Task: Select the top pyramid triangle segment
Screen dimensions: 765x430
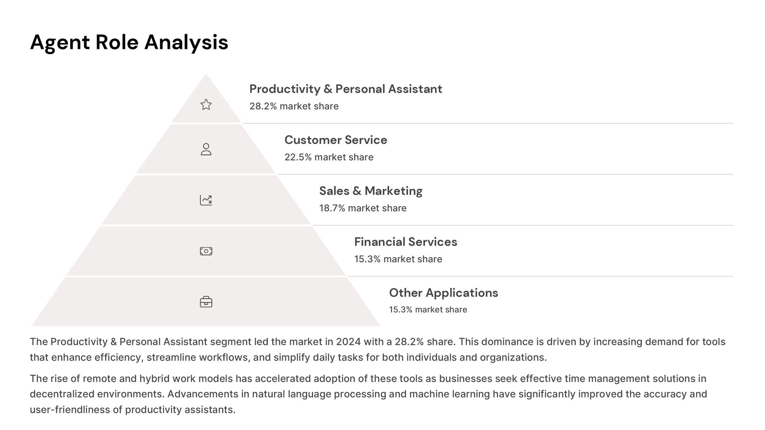Action: coord(206,98)
